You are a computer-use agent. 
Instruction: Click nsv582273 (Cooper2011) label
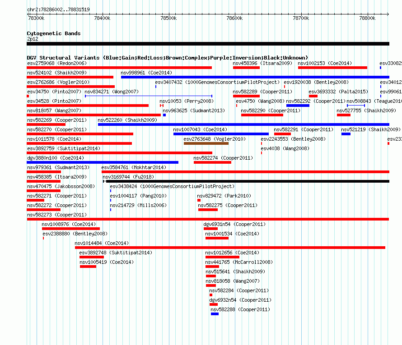(57, 215)
